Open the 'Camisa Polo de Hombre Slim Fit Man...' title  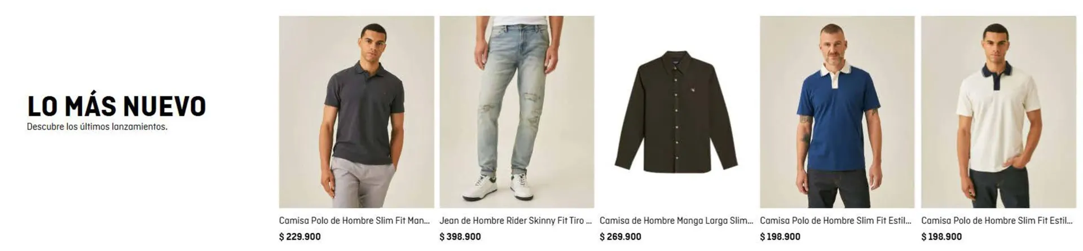(354, 221)
